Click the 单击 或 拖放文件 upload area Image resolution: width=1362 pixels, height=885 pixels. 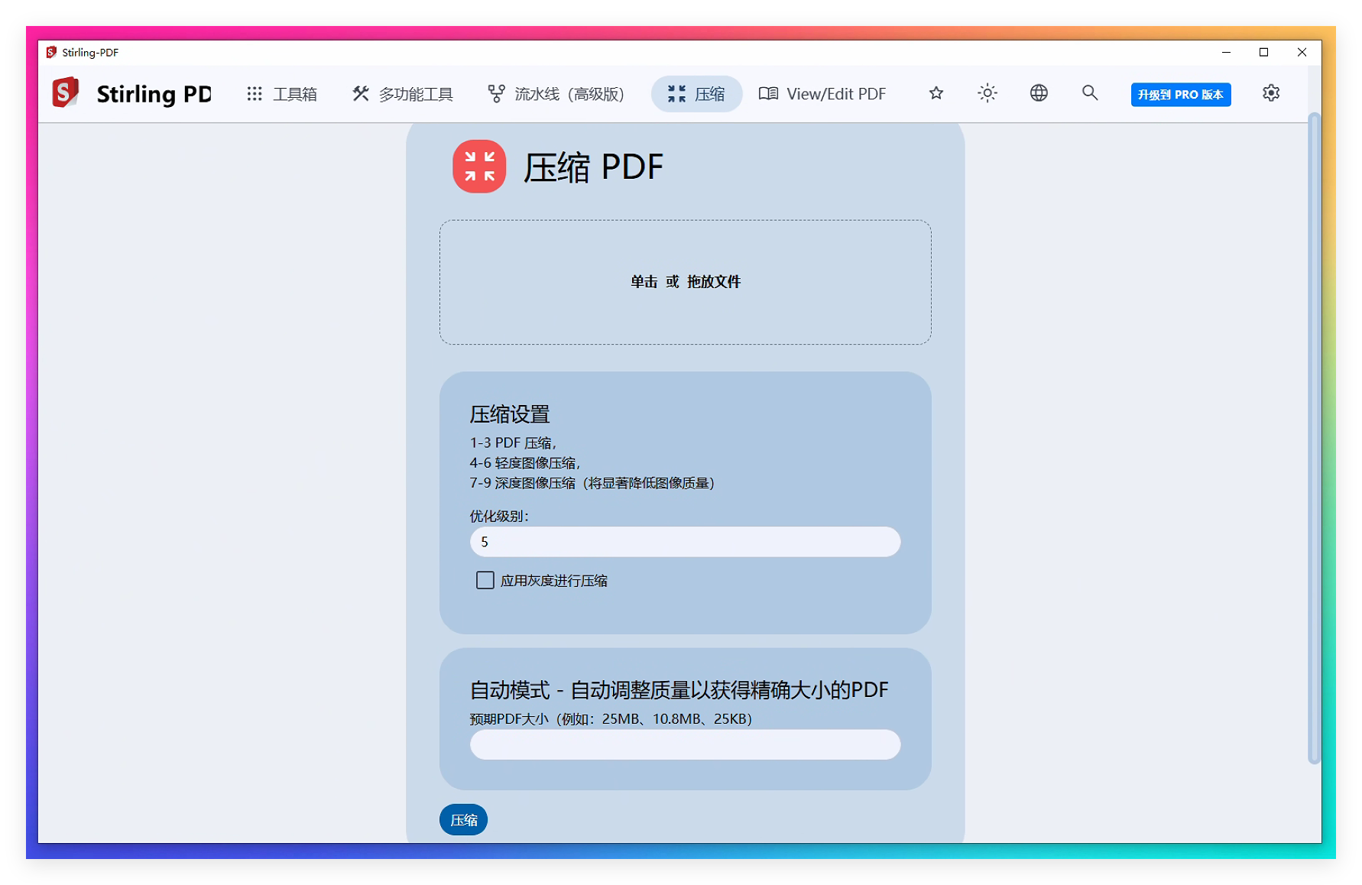tap(684, 281)
